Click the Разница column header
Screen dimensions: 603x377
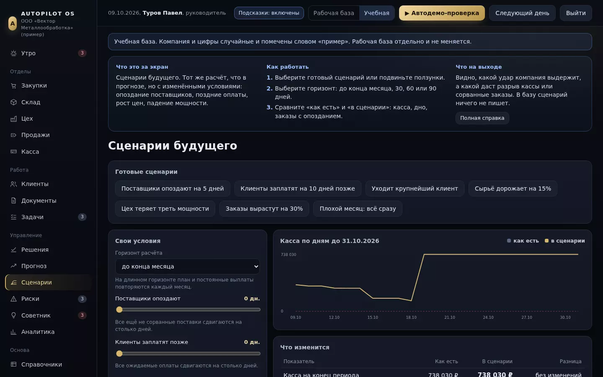pyautogui.click(x=570, y=362)
